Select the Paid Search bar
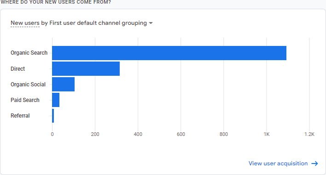 tap(56, 100)
